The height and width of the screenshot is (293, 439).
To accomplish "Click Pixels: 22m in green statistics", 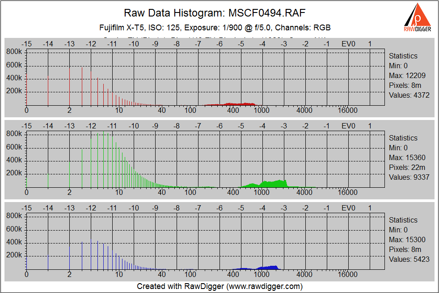I will (405, 167).
